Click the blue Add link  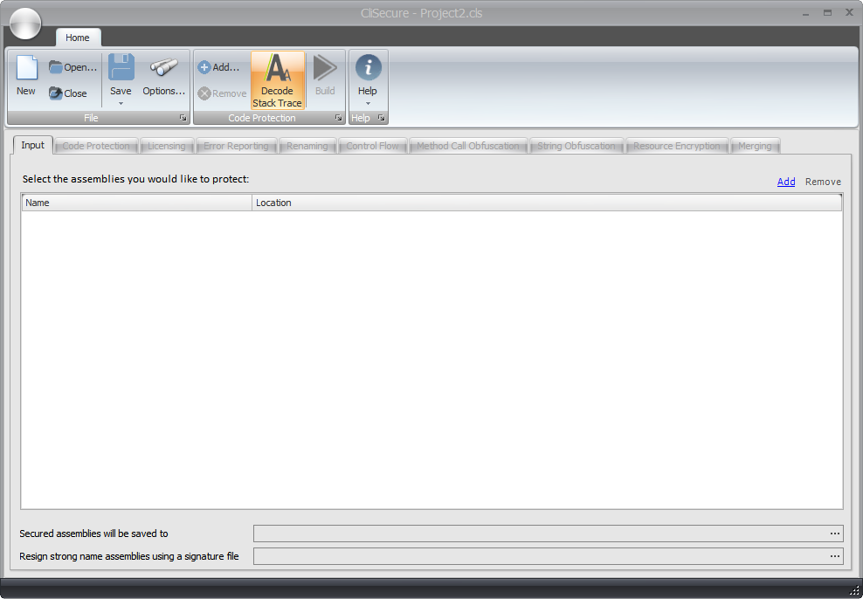(786, 182)
